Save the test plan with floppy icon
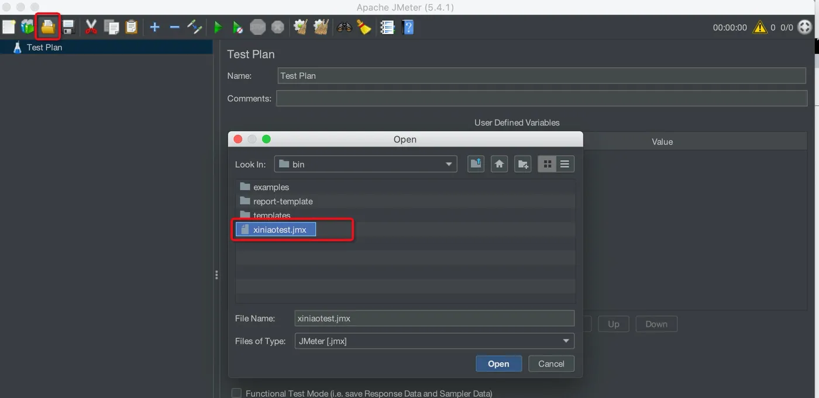Viewport: 819px width, 398px height. (68, 27)
